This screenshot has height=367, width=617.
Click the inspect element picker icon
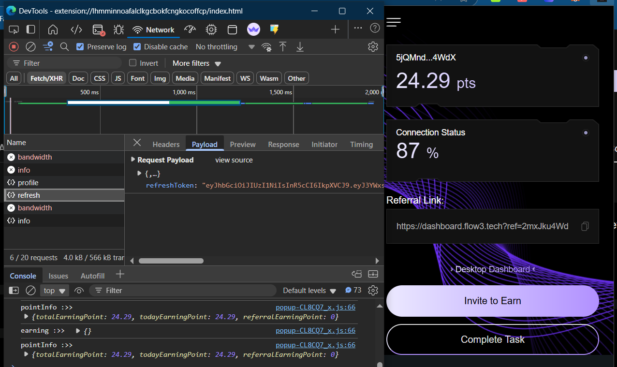(14, 29)
